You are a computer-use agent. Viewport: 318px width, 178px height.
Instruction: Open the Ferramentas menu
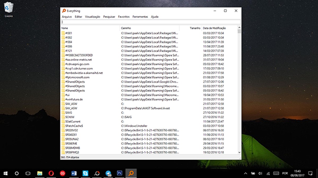[140, 16]
